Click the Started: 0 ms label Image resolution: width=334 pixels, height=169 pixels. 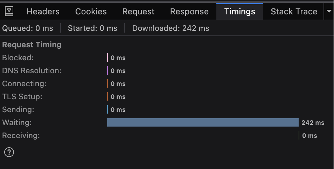[92, 28]
